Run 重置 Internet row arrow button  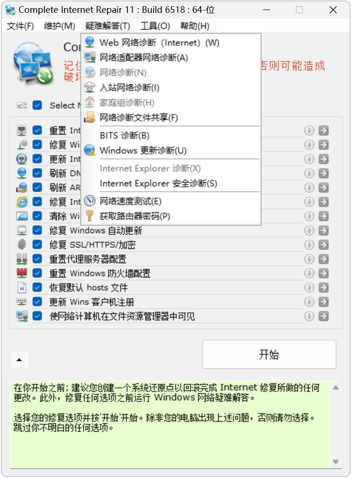[323, 130]
